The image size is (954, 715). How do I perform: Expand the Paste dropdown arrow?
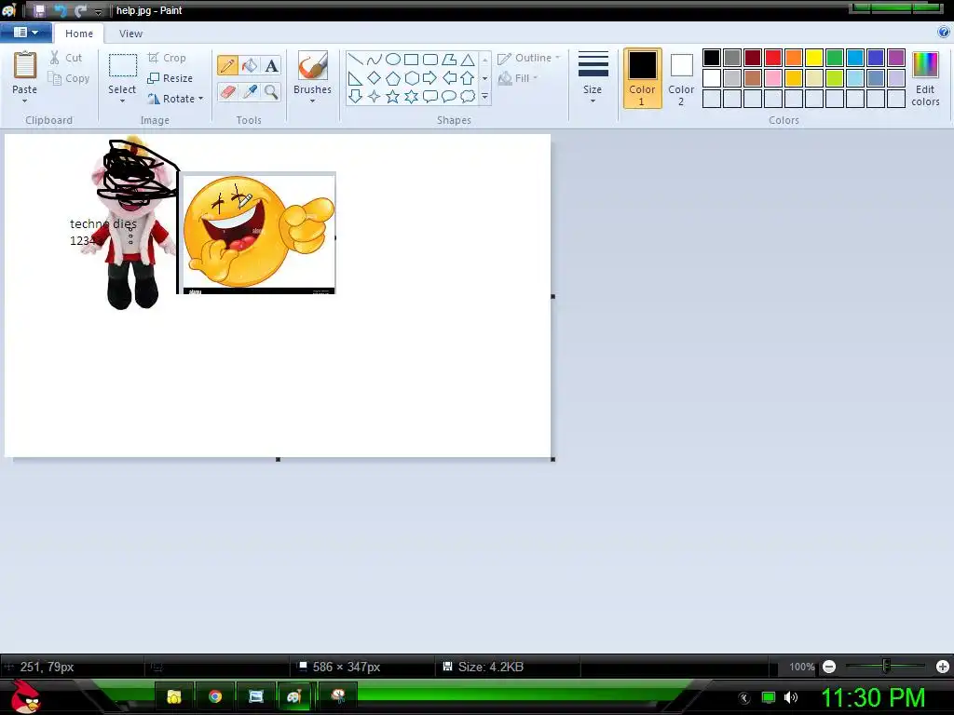coord(24,101)
